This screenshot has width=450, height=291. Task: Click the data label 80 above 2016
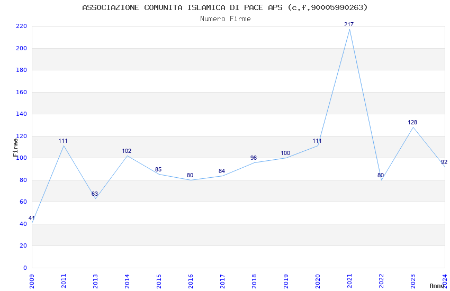coord(190,175)
